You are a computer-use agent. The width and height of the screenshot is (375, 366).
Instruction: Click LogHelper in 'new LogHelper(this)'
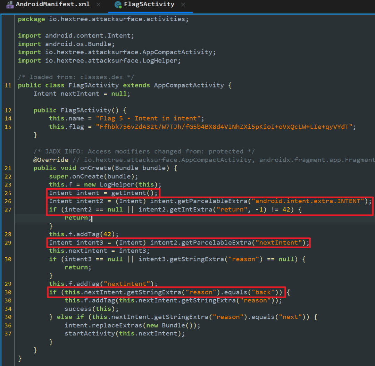(x=117, y=185)
